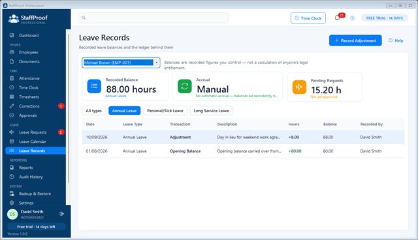The image size is (418, 240).
Task: Click the Recorded by column header
Action: 372,124
